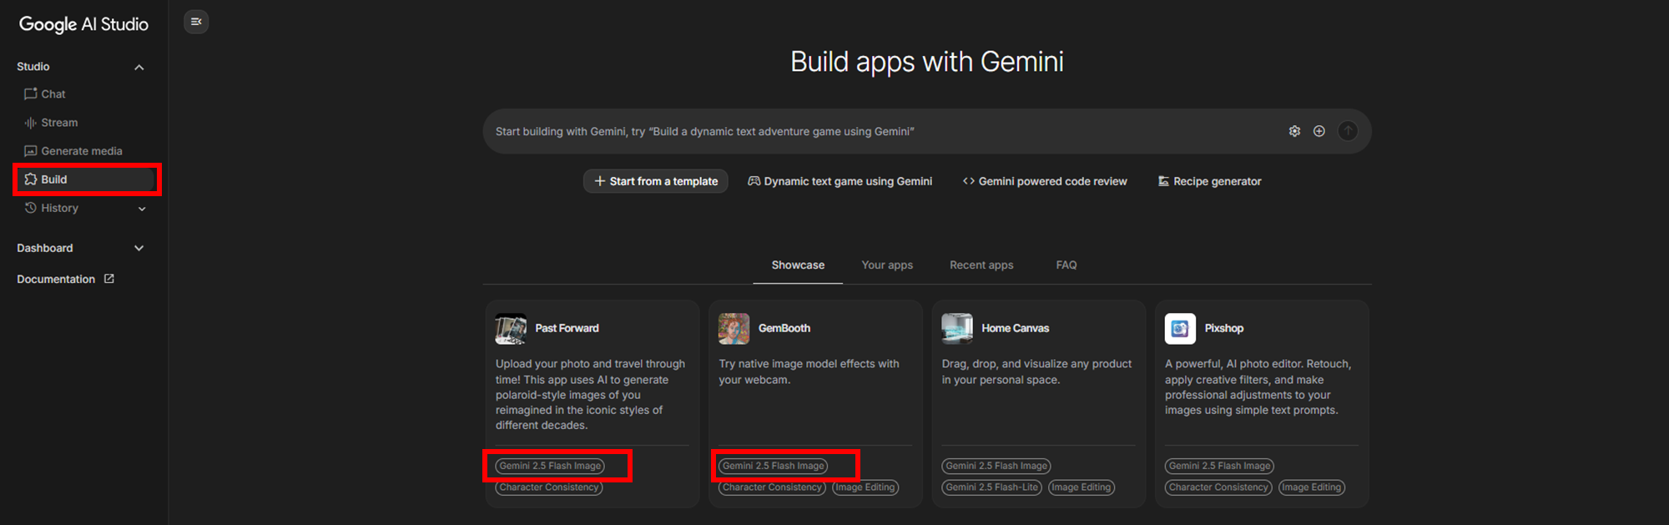Viewport: 1669px width, 525px height.
Task: Collapse the sidebar with the toggle icon
Action: (x=196, y=22)
